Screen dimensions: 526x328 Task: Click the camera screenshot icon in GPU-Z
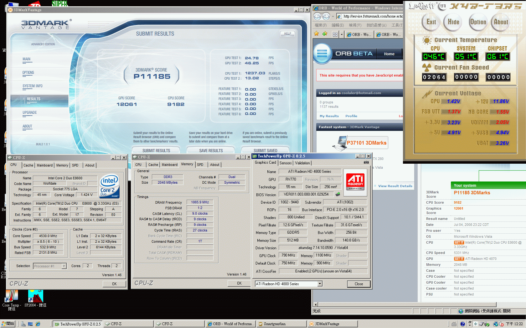point(366,162)
